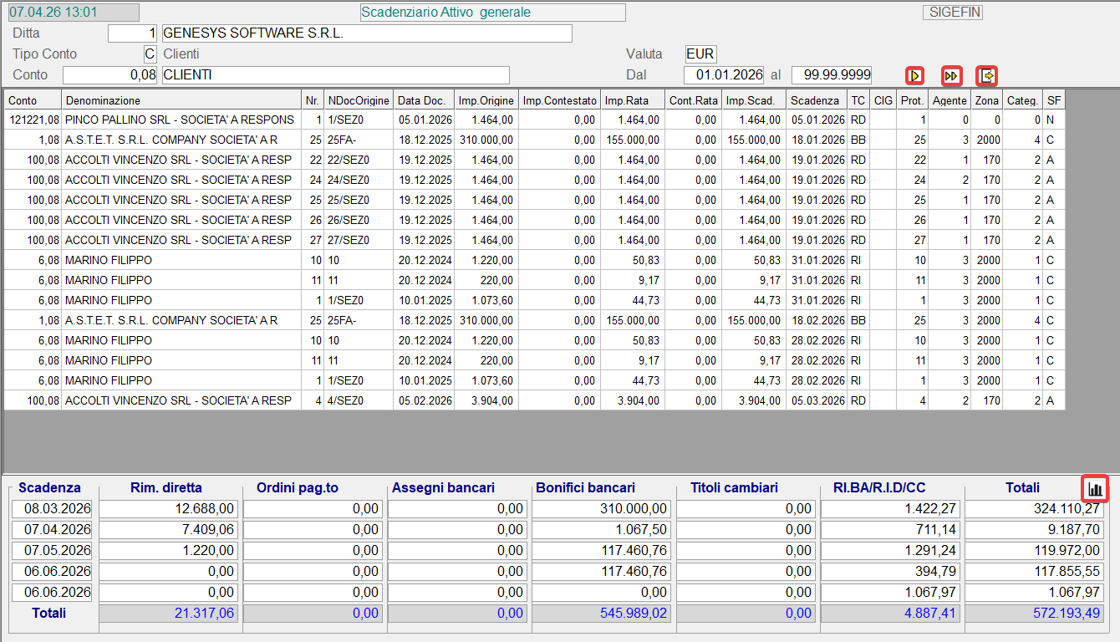Select the PINCO PALLINO SRL row

pyautogui.click(x=180, y=120)
